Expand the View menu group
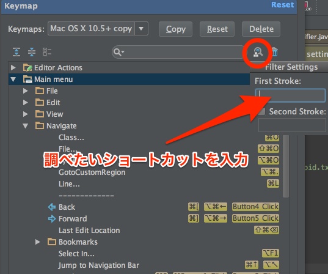The image size is (328, 274). coord(25,114)
